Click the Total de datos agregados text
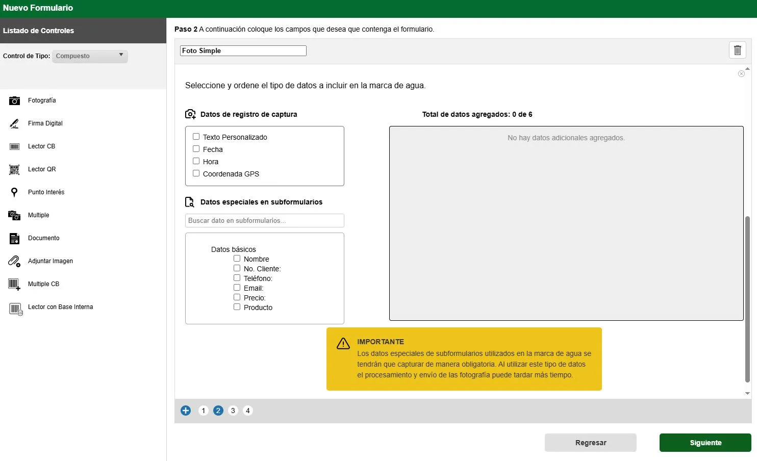This screenshot has width=757, height=461. (477, 114)
